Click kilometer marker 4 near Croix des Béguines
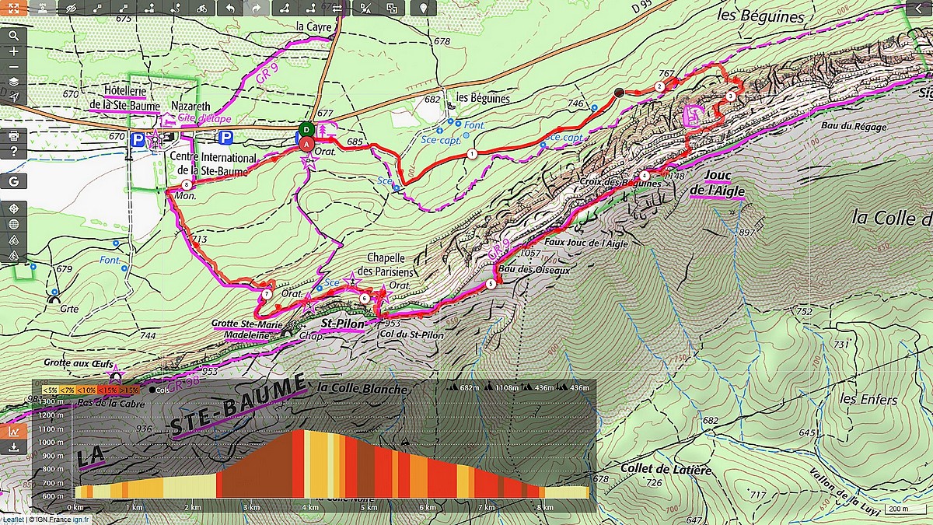Screen dimensions: 933x525 [x=645, y=175]
